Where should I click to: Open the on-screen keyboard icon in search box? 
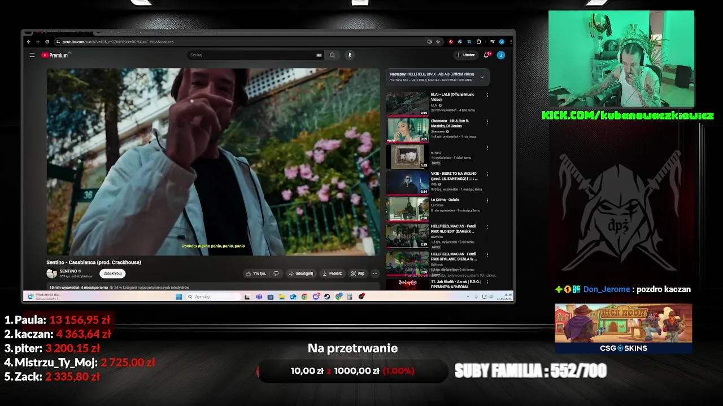pyautogui.click(x=319, y=55)
